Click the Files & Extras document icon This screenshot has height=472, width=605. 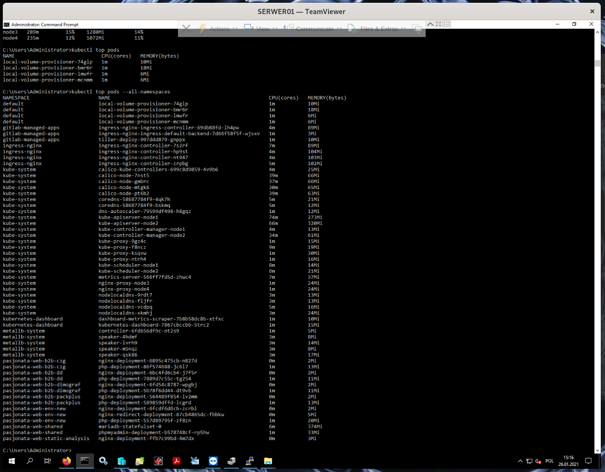pyautogui.click(x=352, y=29)
